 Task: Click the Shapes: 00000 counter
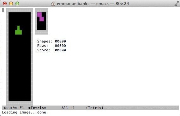tap(51, 41)
